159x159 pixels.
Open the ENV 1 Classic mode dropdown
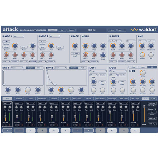[x=17, y=68]
